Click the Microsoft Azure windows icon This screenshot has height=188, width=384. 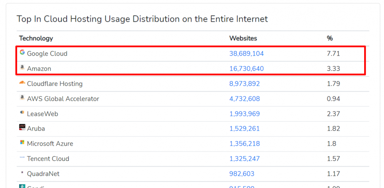point(22,143)
